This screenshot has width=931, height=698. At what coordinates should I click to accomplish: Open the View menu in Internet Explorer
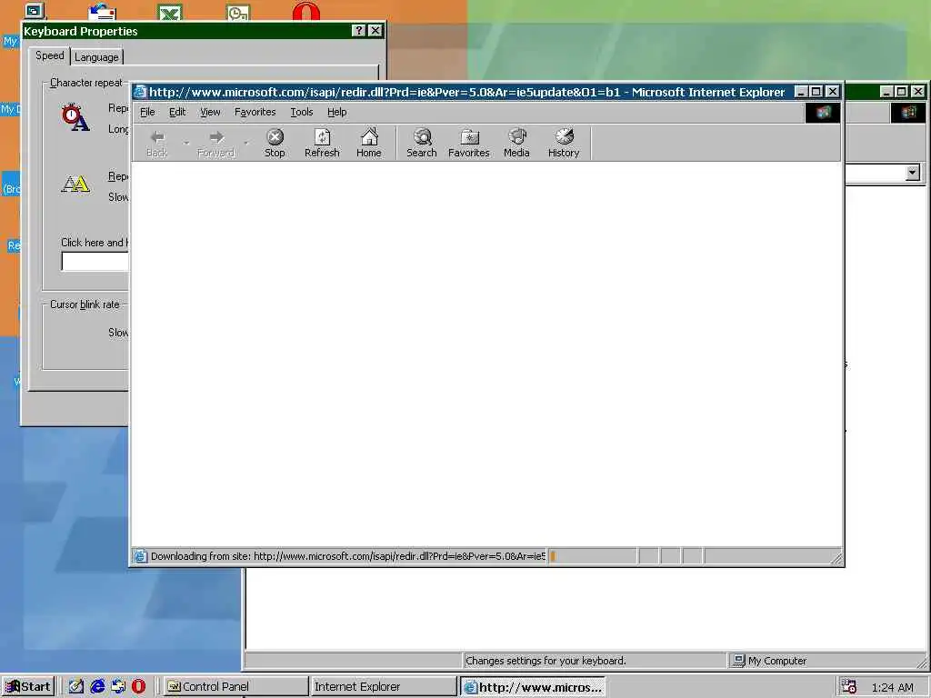click(210, 112)
